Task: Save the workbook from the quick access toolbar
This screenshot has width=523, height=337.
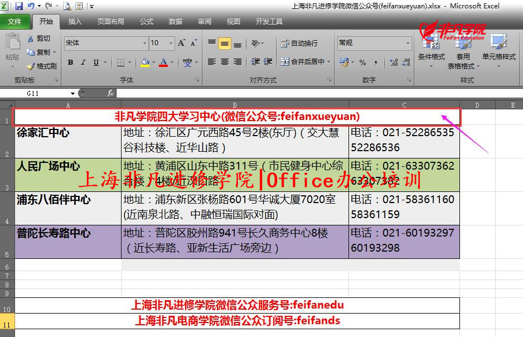Action: coord(19,6)
